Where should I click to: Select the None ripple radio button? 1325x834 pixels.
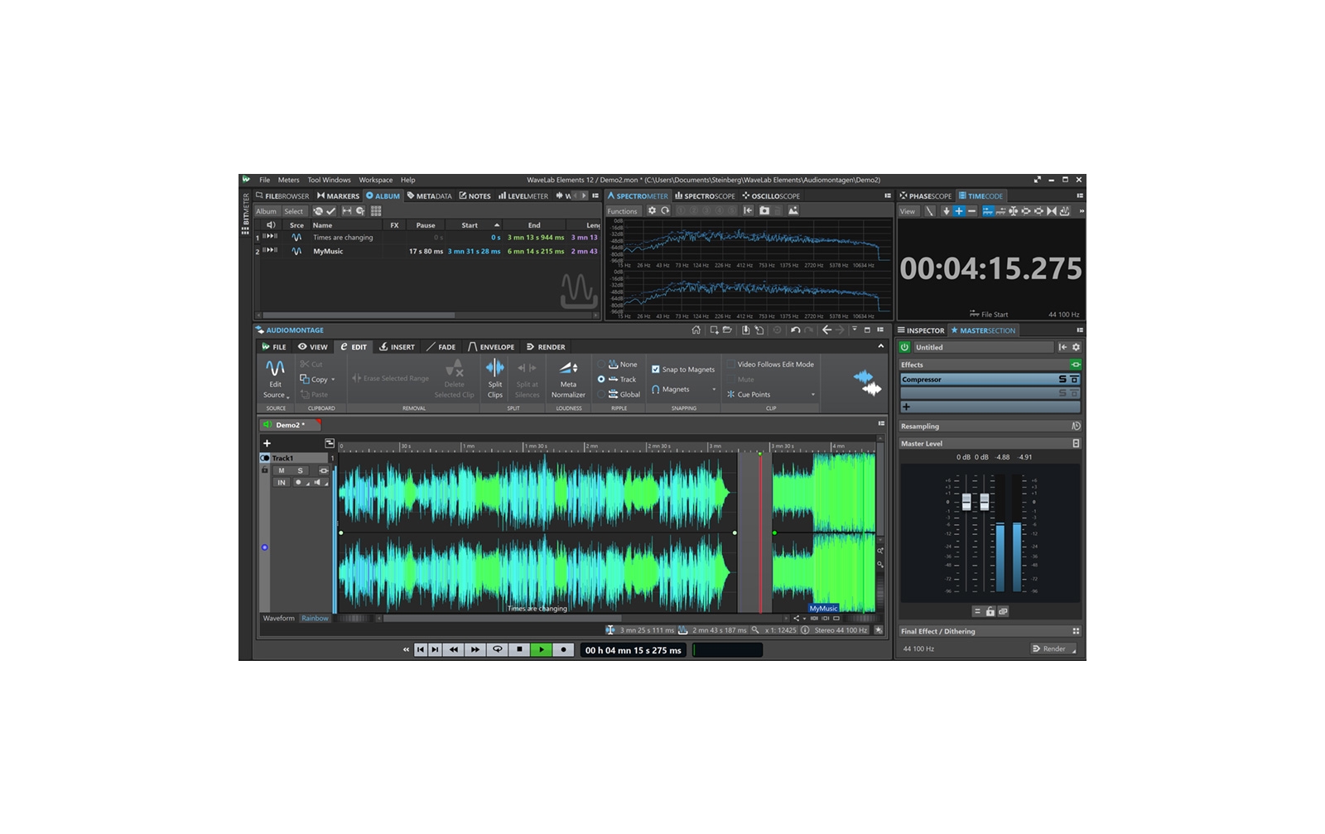point(601,364)
